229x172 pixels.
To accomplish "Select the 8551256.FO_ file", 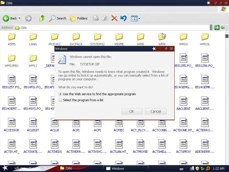I will pyautogui.click(x=205, y=60).
